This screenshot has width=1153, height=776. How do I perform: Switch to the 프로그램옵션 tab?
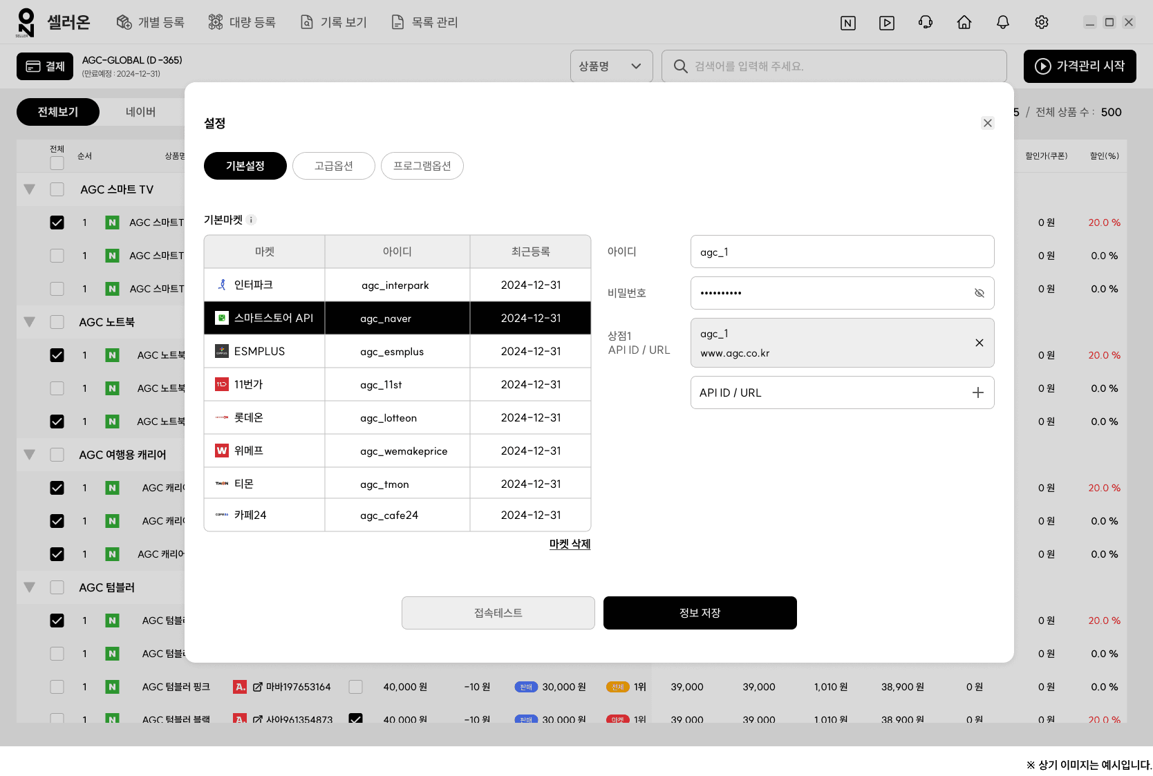click(422, 166)
